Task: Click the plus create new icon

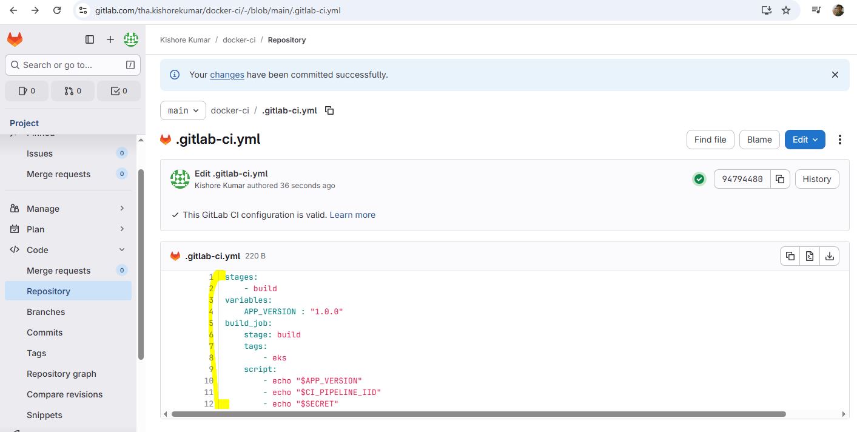Action: (110, 39)
